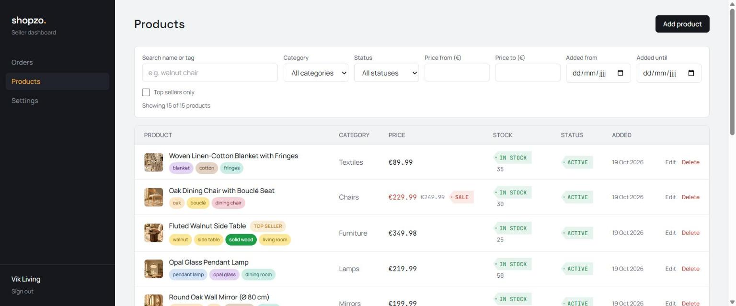Click Woven Linen-Cotton Blanket product thumbnail
The height and width of the screenshot is (306, 736).
[x=154, y=162]
